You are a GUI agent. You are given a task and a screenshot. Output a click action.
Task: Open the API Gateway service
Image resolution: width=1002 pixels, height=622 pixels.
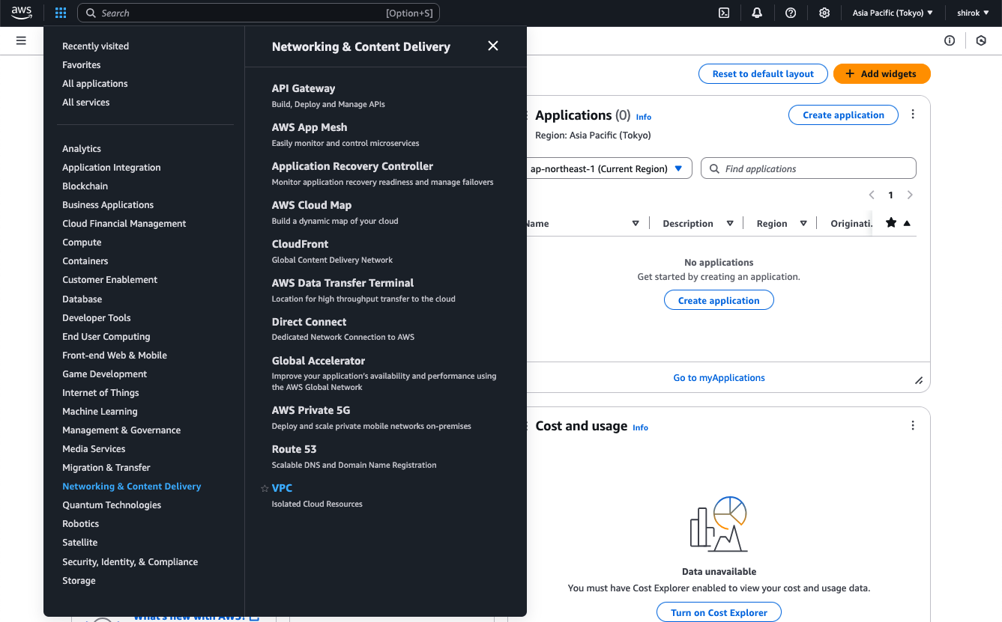304,88
